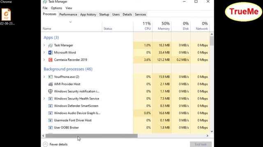Click the vertical scrollbar thumb
This screenshot has width=263, height=147.
[x=212, y=41]
